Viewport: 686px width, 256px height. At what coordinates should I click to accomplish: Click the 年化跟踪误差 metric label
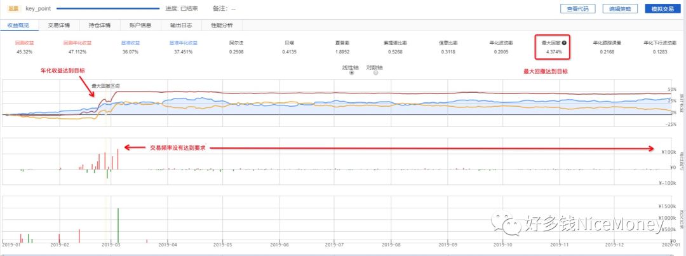click(607, 43)
